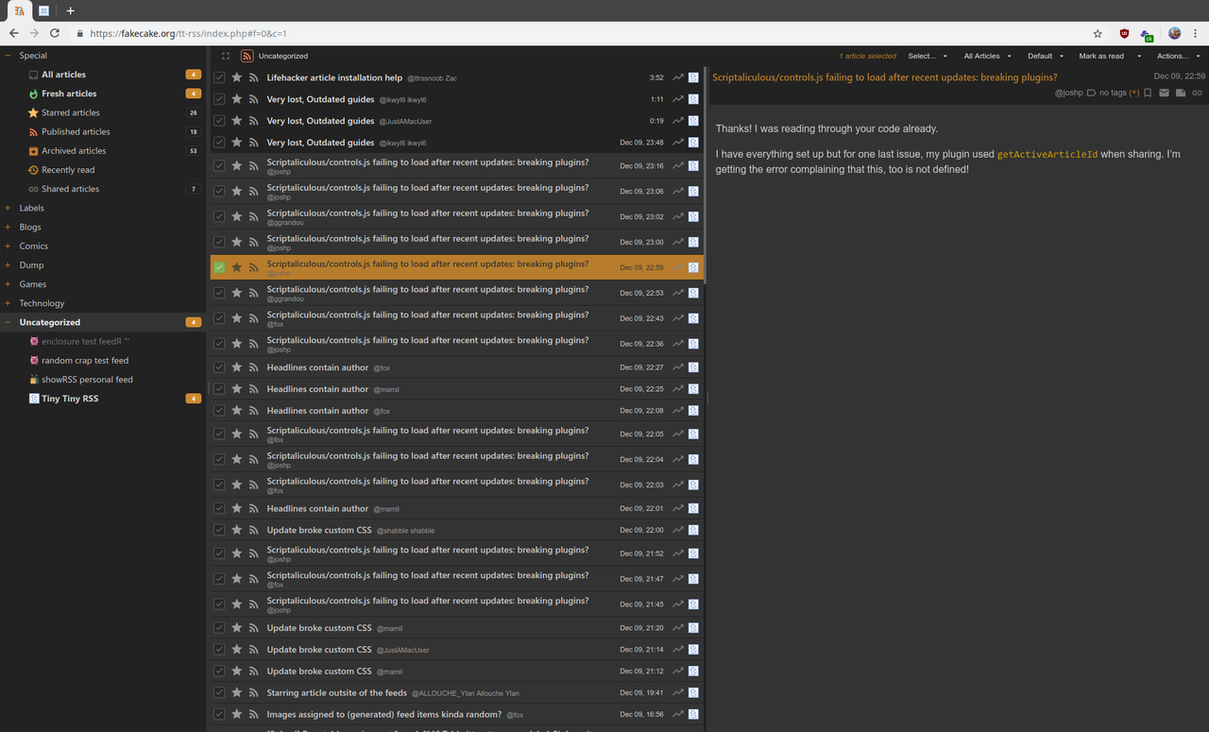This screenshot has width=1209, height=732.
Task: Click the fullscreen toggle icon above article list
Action: tap(226, 56)
